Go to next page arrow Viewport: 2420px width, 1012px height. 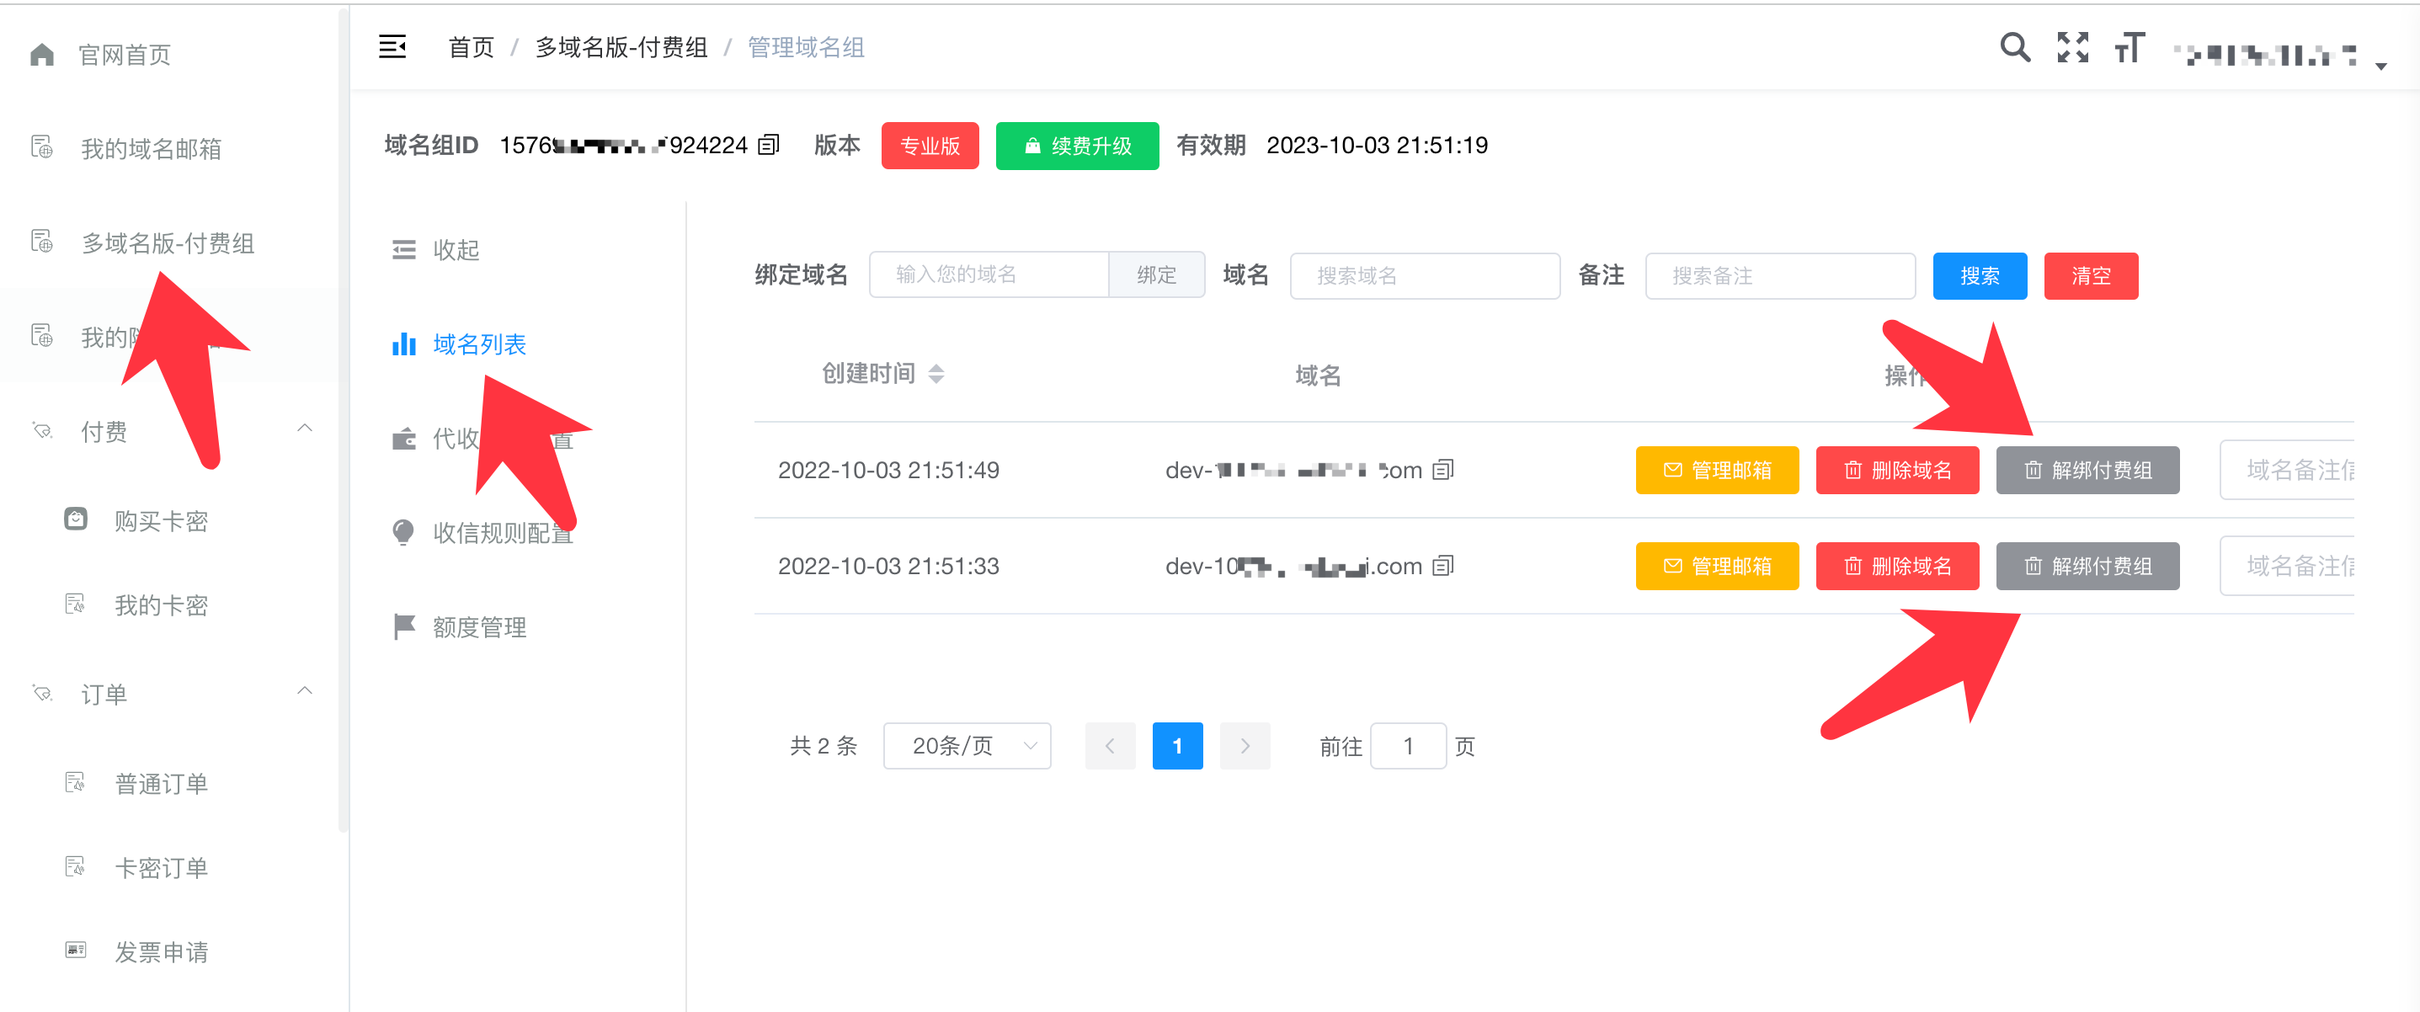(x=1245, y=746)
